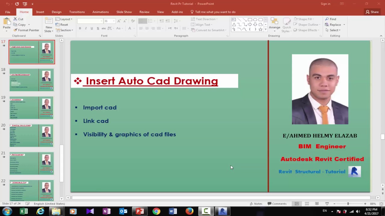Open the File menu
This screenshot has height=216, width=385.
[8, 12]
